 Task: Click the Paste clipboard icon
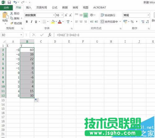[5, 15]
